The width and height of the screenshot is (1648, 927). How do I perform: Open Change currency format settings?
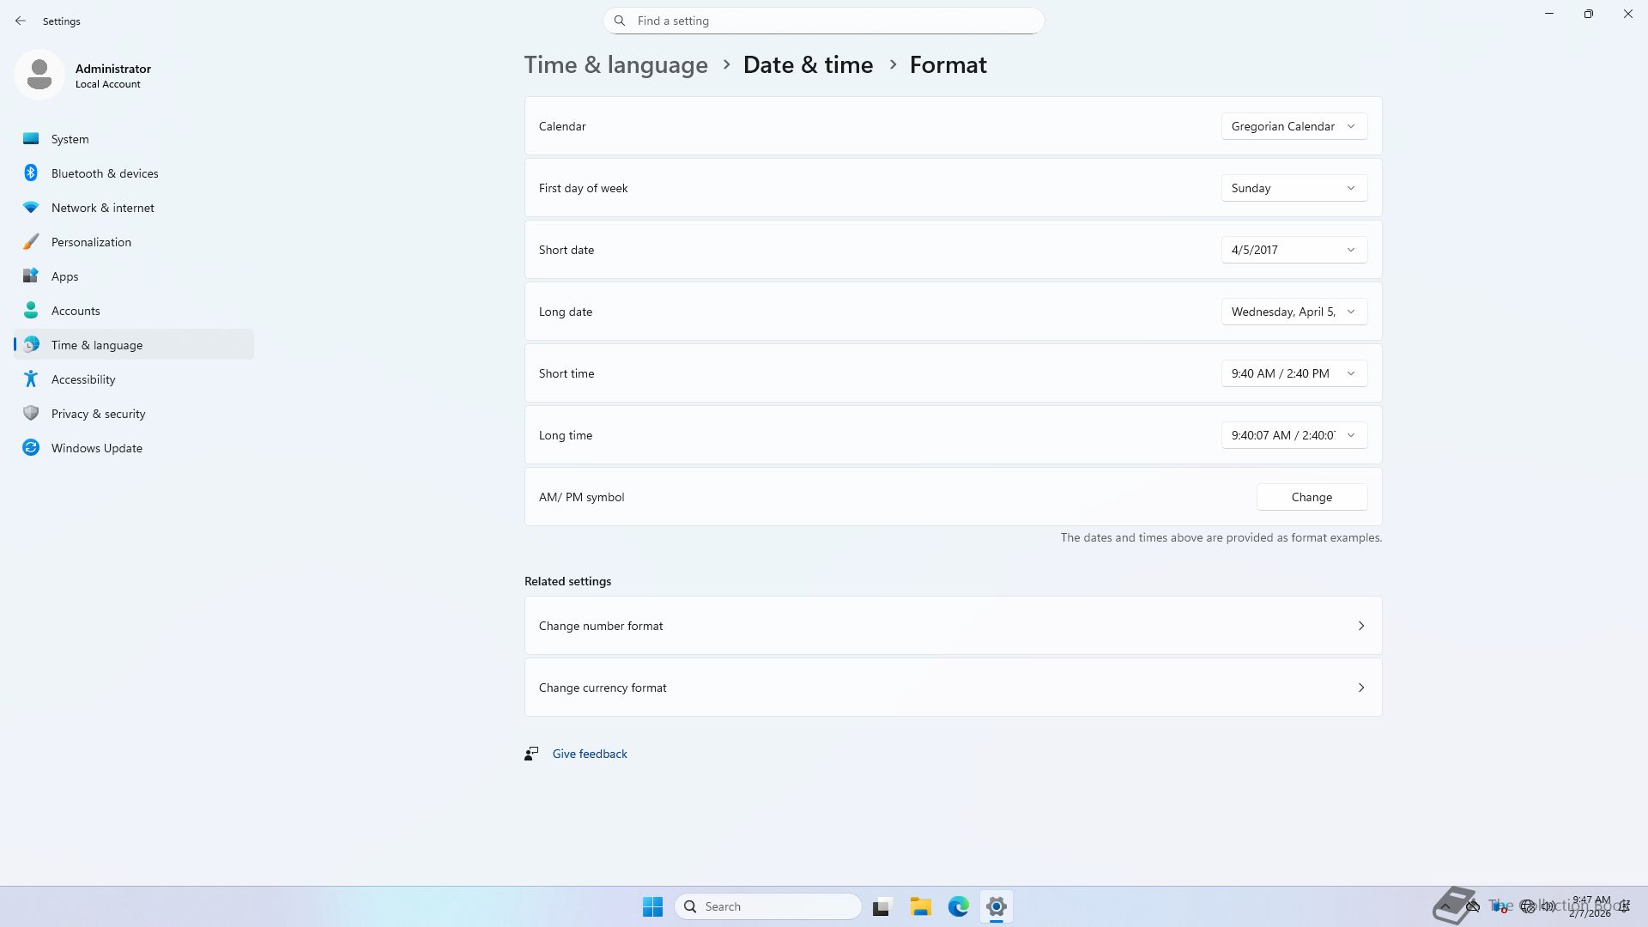point(953,688)
